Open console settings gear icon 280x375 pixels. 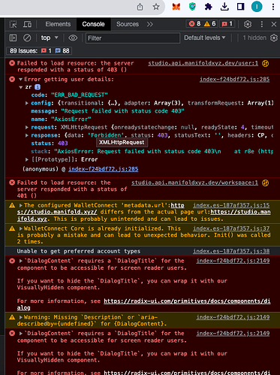click(274, 38)
